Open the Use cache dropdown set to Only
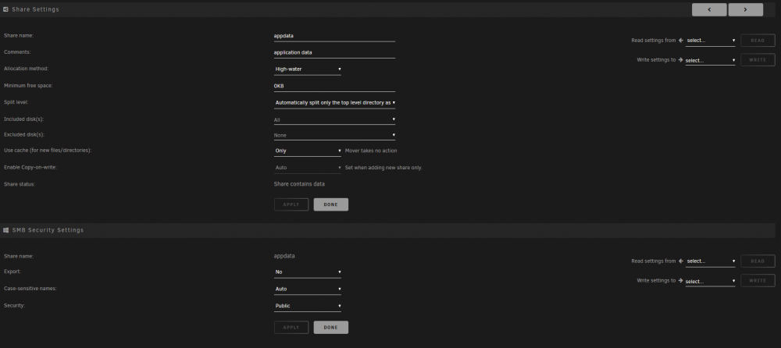The height and width of the screenshot is (348, 781). [307, 151]
